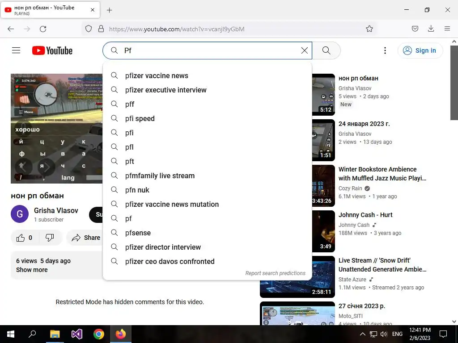Screen dimensions: 458x343
Task: Click the video player area
Action: [57, 128]
